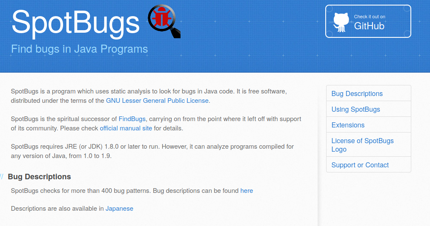
Task: Click the slash marker beside Bug Descriptions heading
Action: (x=2, y=177)
